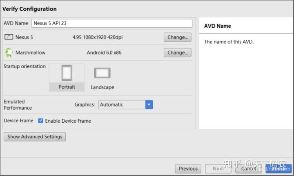The width and height of the screenshot is (294, 176).
Task: Click the Nexus 5 device name text
Action: coord(24,37)
